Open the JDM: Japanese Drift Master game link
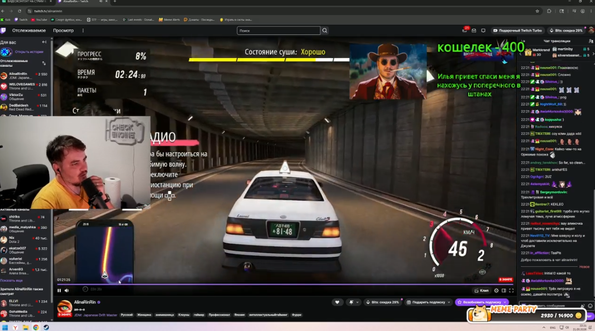 point(96,315)
